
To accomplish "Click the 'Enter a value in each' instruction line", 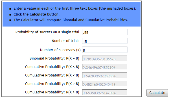I will point(75,8).
